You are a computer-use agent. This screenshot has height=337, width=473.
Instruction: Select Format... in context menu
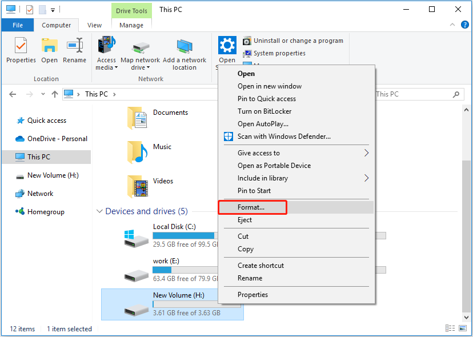tap(251, 207)
